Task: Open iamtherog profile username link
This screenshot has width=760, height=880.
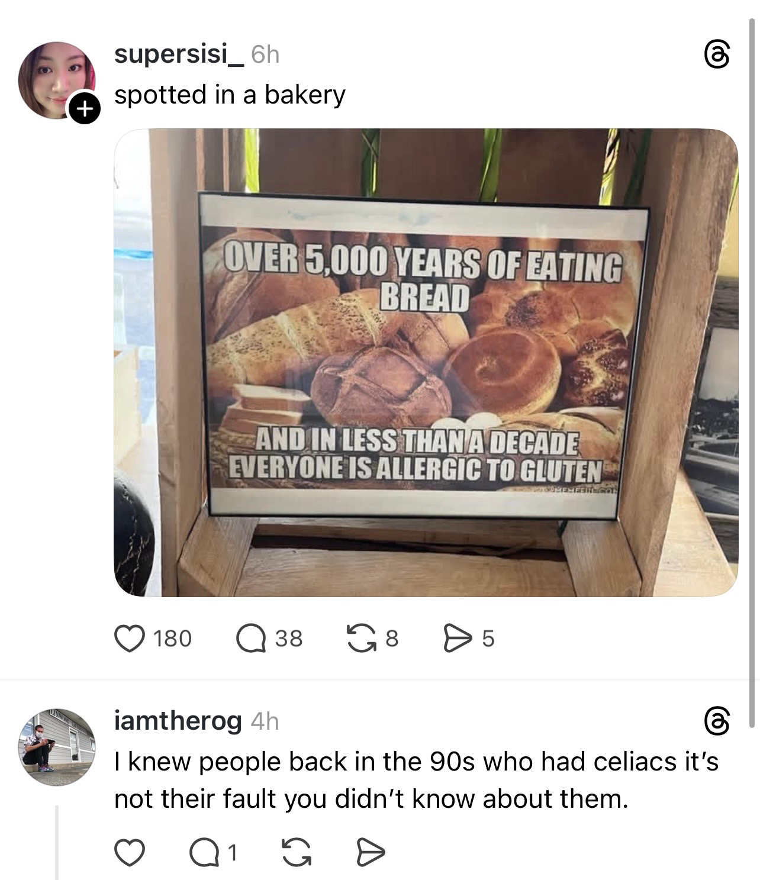Action: point(178,721)
